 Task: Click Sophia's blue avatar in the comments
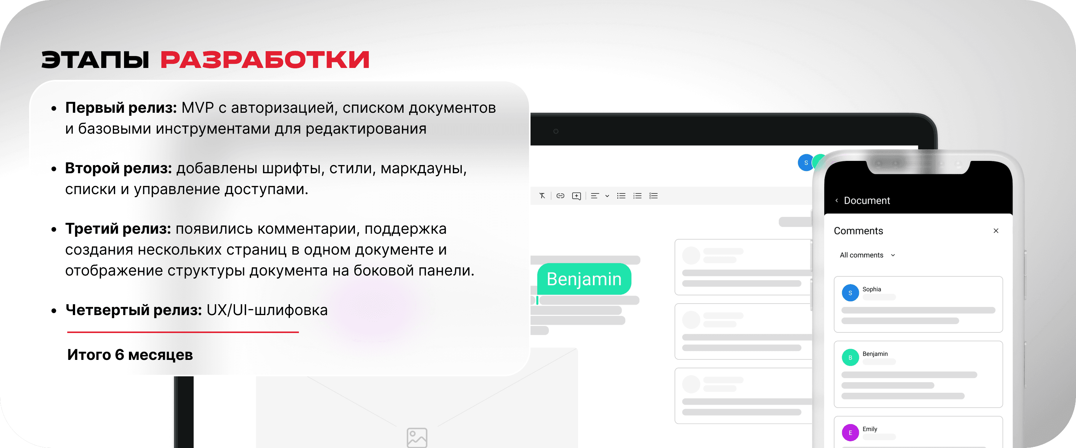(x=850, y=293)
